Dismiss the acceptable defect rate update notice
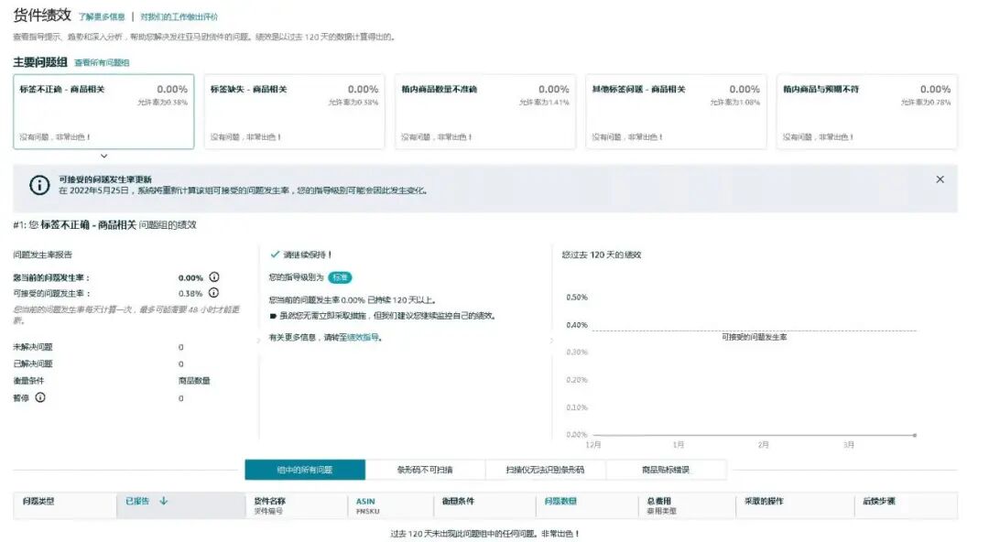 (940, 179)
